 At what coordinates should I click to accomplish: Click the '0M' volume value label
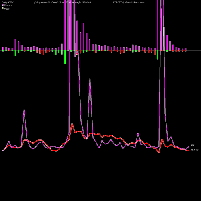coord(192,146)
